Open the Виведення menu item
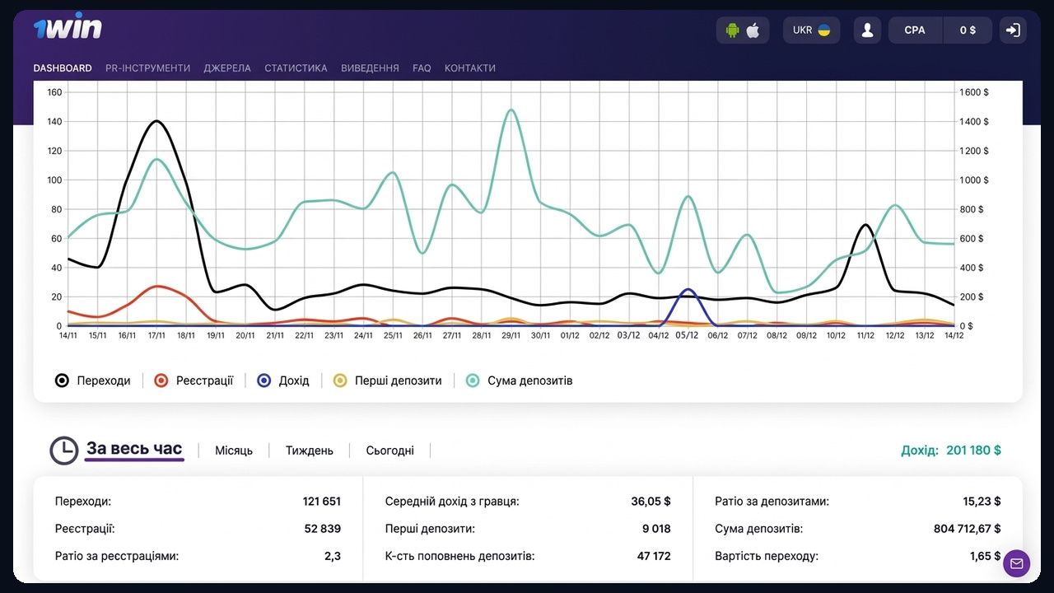The image size is (1054, 593). [x=370, y=68]
